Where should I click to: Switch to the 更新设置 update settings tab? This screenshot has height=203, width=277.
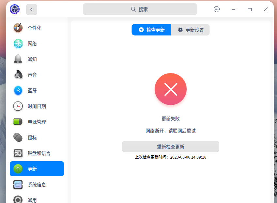[x=190, y=30]
